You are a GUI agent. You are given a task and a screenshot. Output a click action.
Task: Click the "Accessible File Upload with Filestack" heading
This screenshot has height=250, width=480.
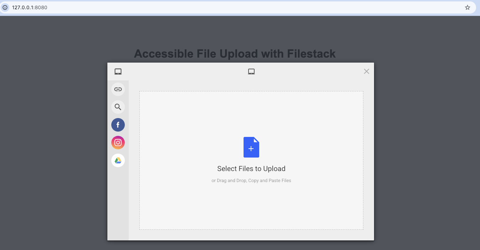(235, 54)
